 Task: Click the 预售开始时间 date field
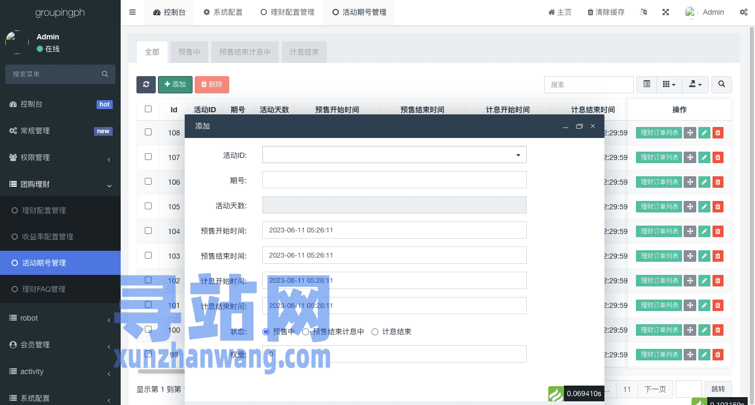click(x=394, y=230)
